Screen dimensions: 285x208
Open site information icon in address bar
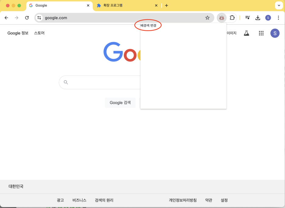pyautogui.click(x=39, y=18)
